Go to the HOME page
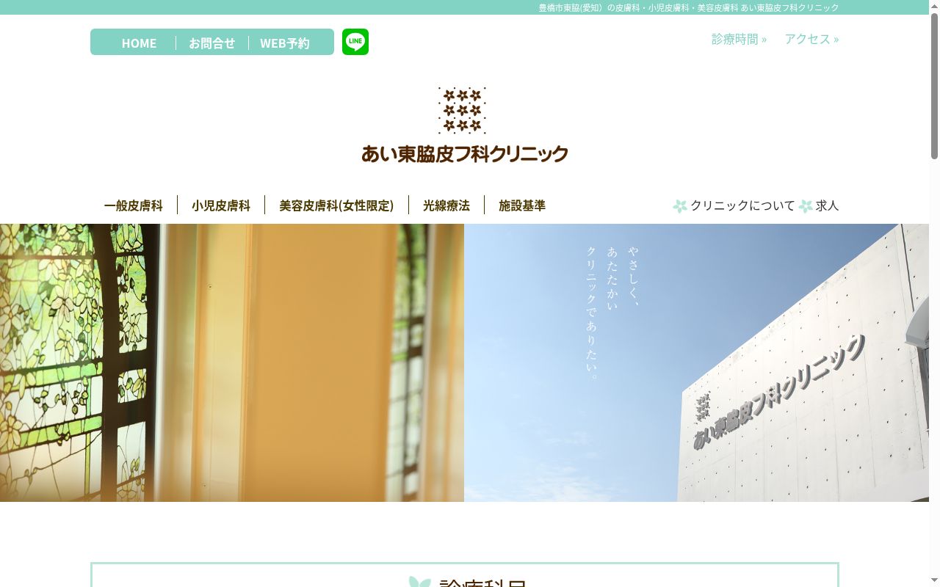This screenshot has height=587, width=940. (x=139, y=43)
